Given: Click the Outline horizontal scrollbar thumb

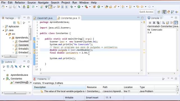Looking at the screenshot, I should 15,93.
